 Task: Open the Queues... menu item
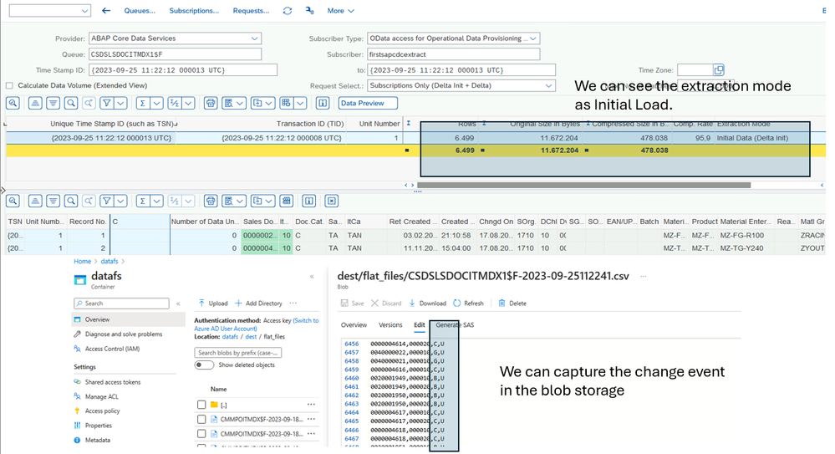coord(140,11)
